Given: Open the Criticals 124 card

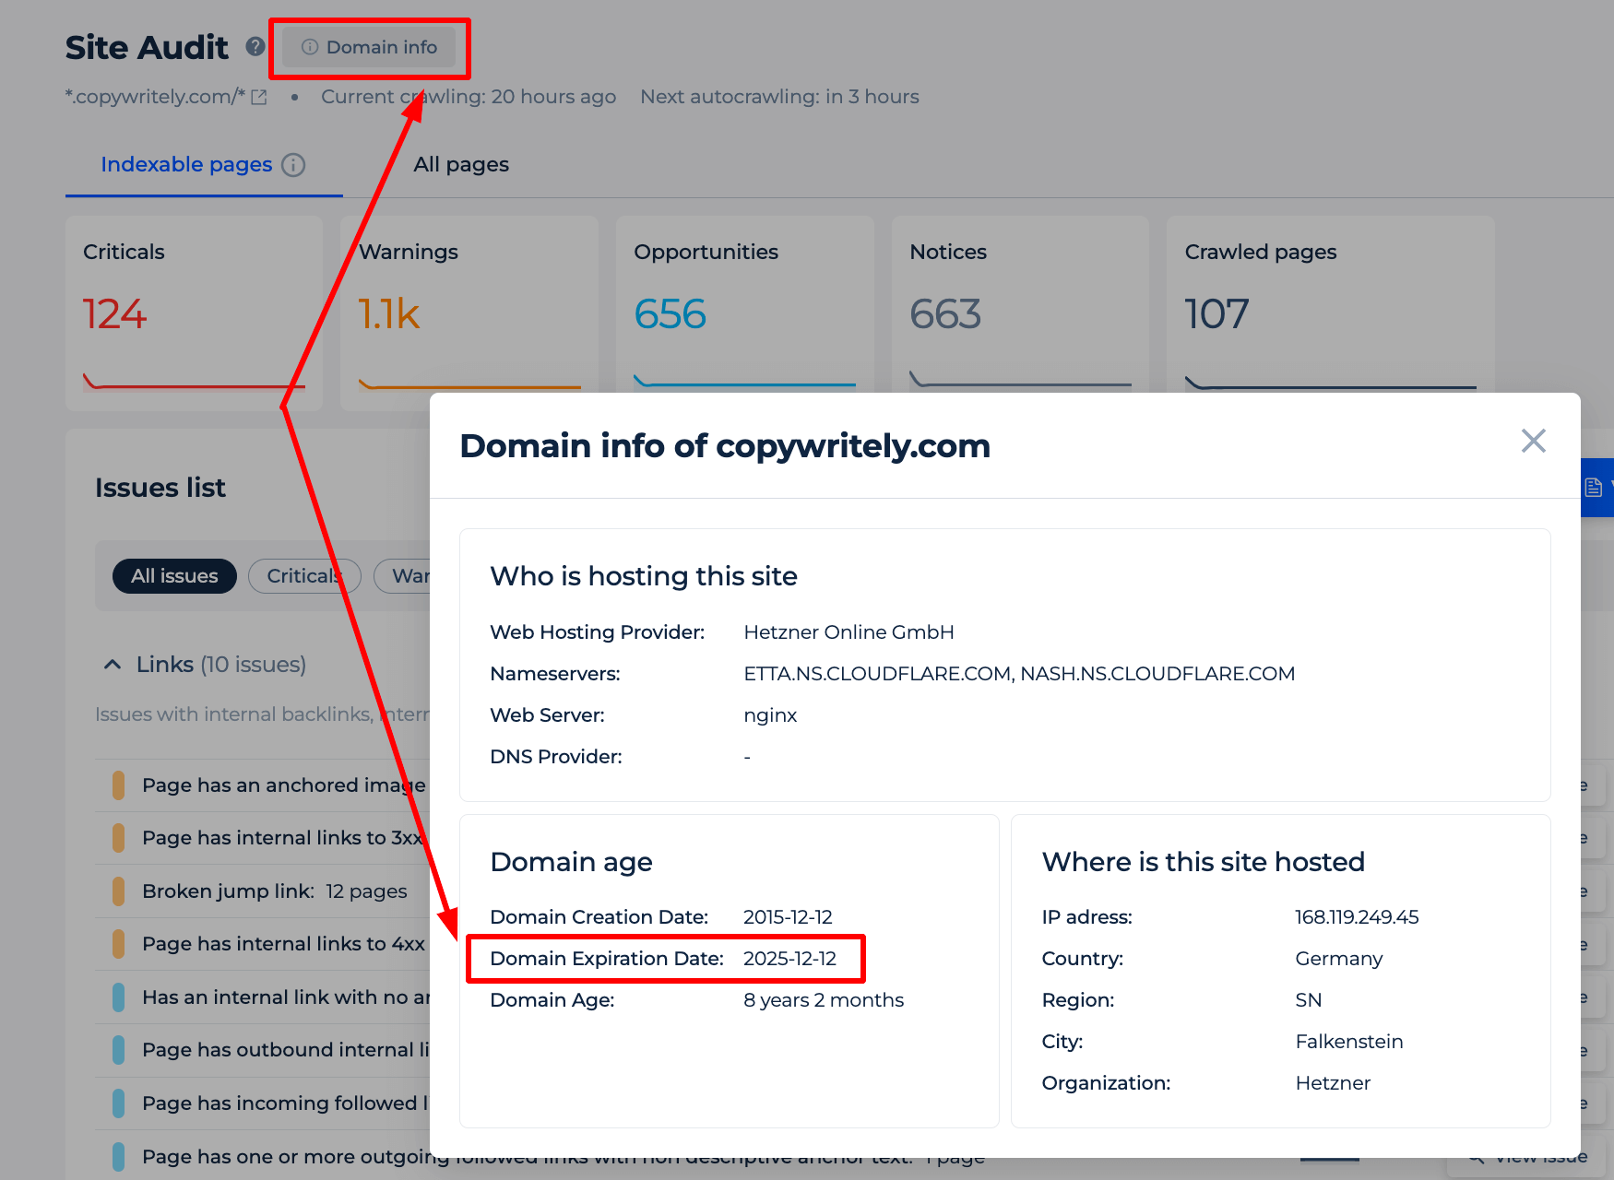Looking at the screenshot, I should pyautogui.click(x=194, y=313).
